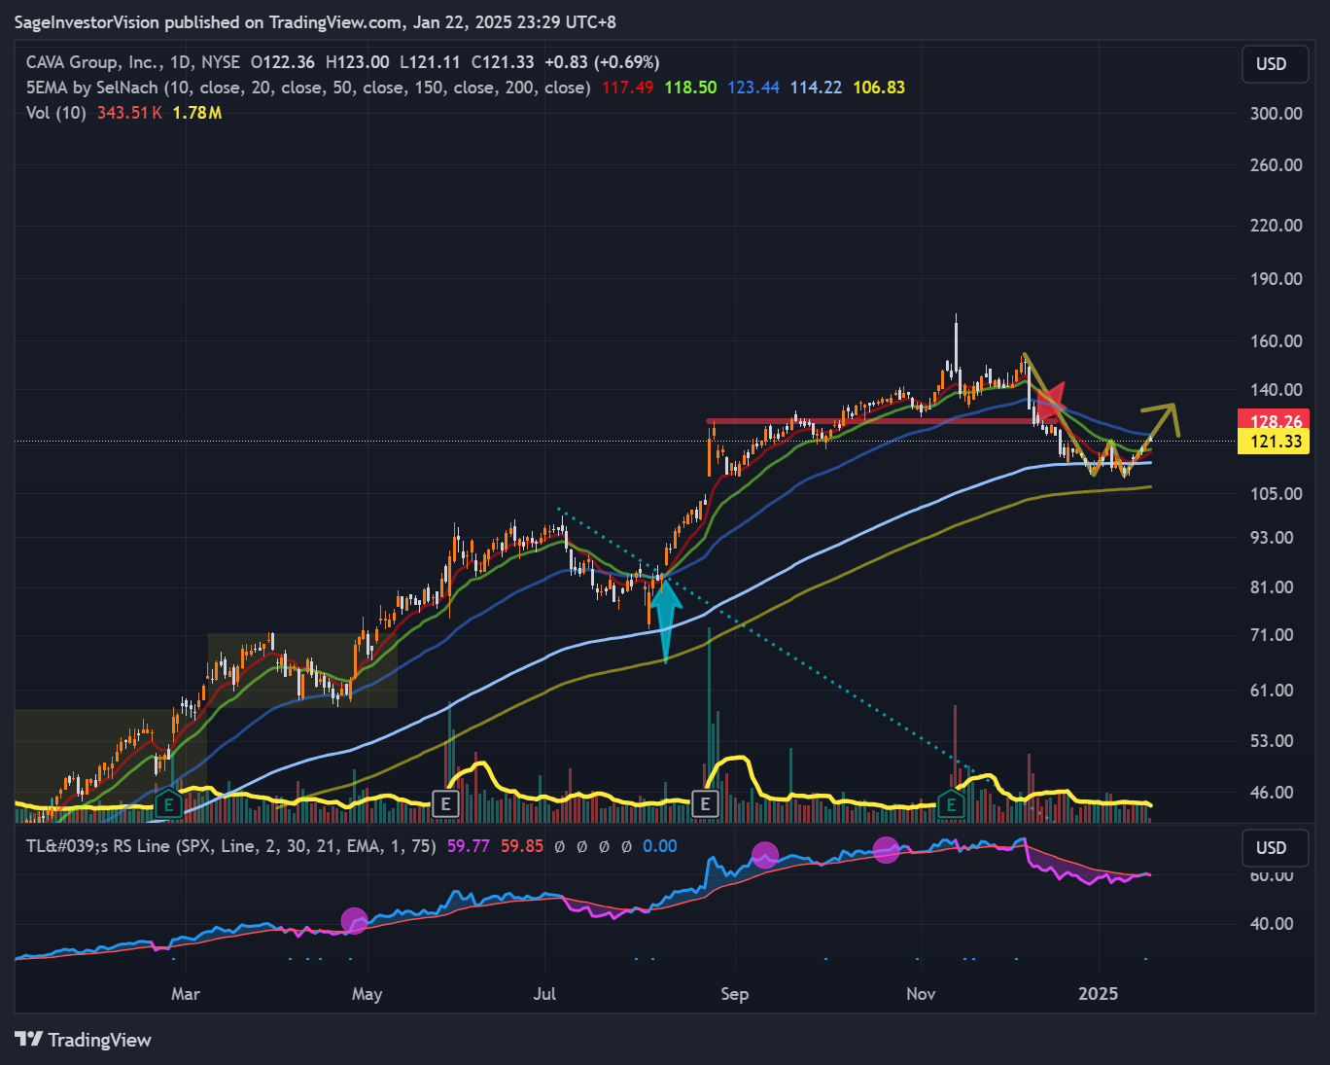Screen dimensions: 1330x1065
Task: Click the blue 50 EMA value 123.44
Action: [753, 88]
